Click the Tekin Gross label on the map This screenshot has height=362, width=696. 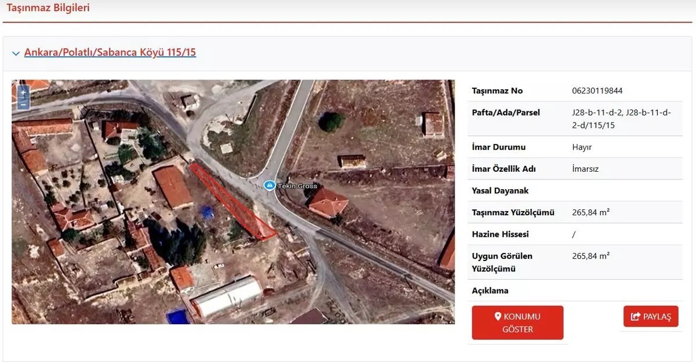pyautogui.click(x=298, y=186)
